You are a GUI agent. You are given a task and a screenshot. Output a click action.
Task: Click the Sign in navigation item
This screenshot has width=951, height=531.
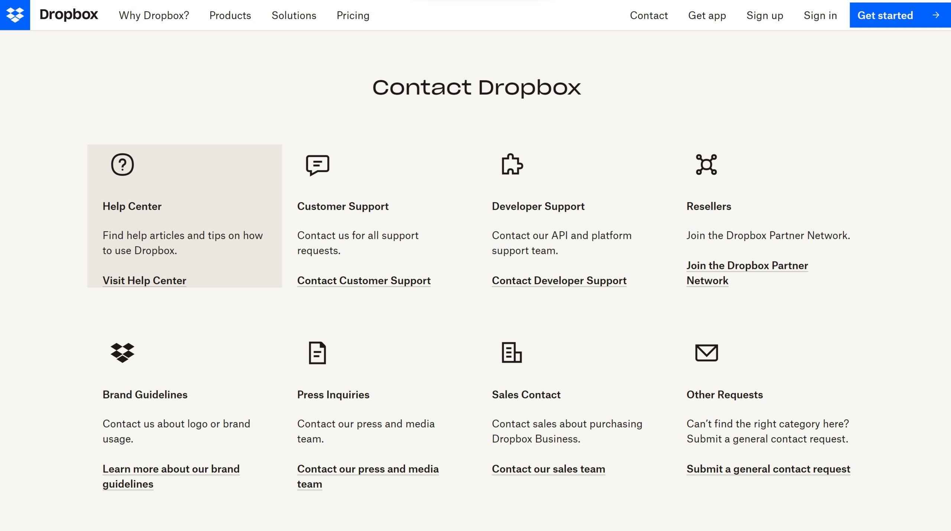coord(820,14)
